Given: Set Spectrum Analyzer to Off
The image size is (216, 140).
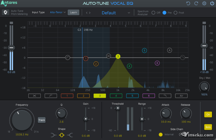Looking at the screenshot, I should [153, 13].
